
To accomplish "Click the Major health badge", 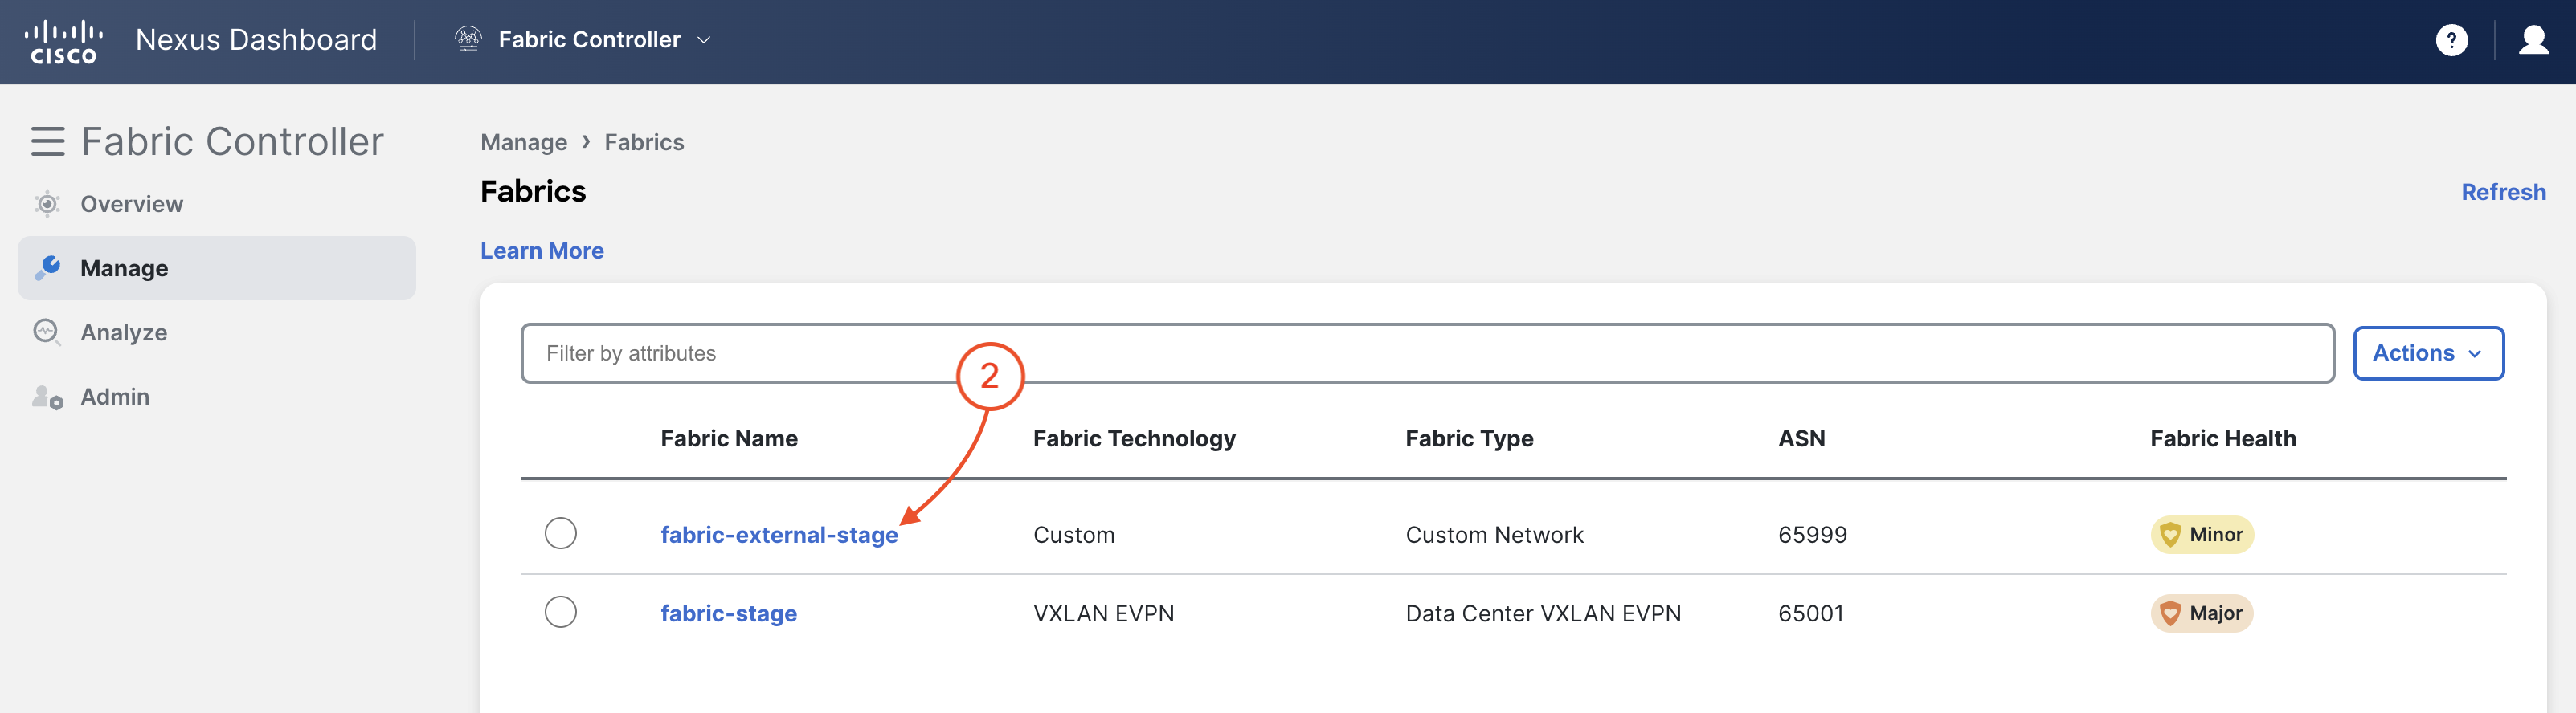I will coord(2201,613).
